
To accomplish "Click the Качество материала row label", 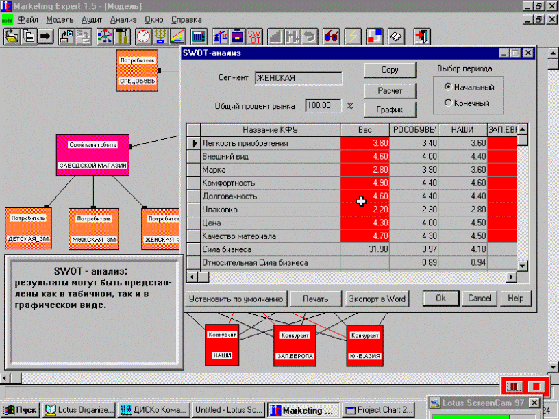I will click(239, 236).
